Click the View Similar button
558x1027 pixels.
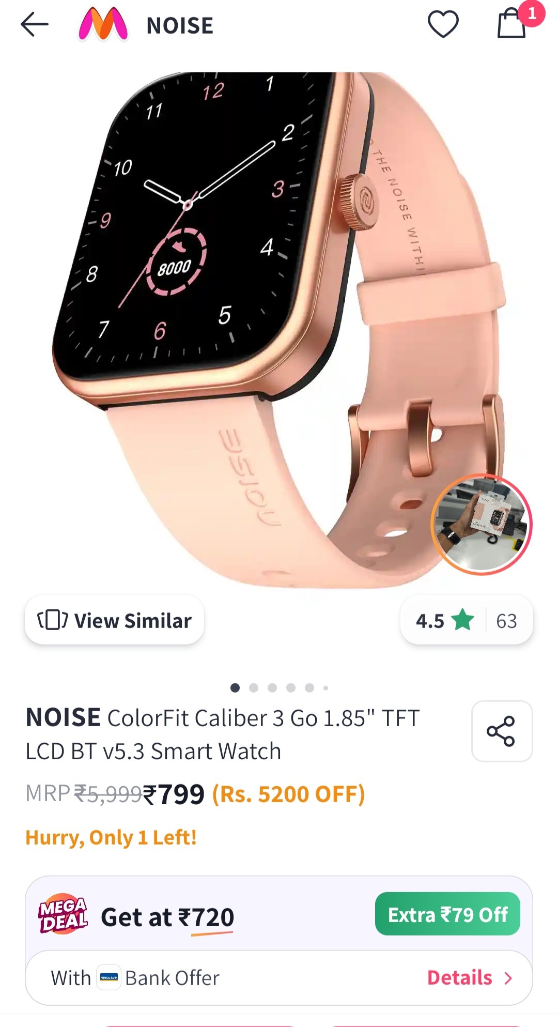click(x=114, y=620)
